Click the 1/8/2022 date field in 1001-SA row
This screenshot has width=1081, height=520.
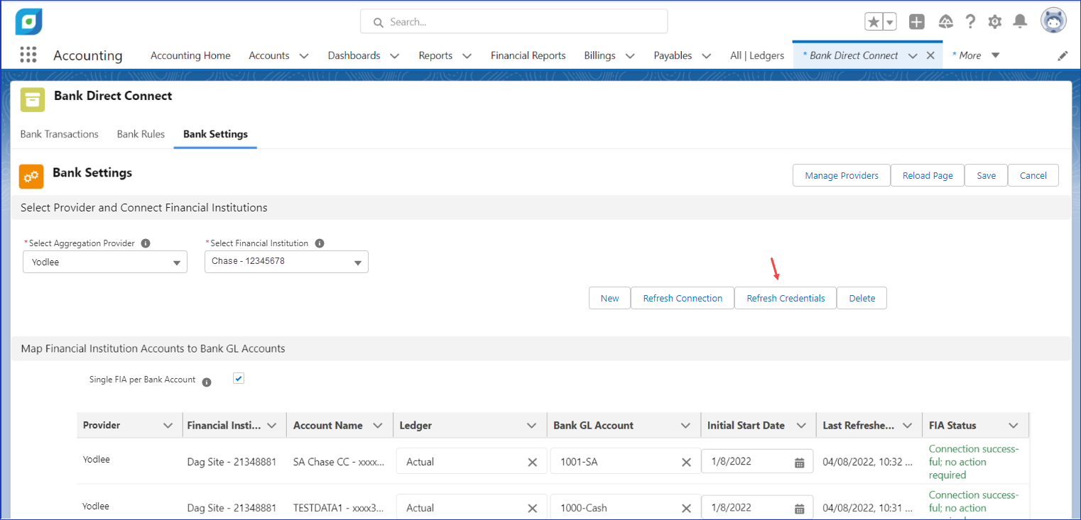757,461
